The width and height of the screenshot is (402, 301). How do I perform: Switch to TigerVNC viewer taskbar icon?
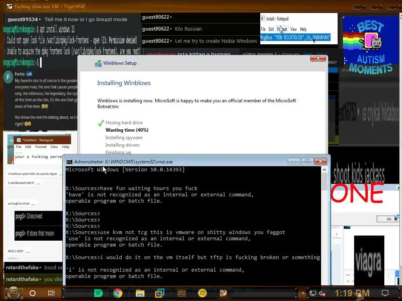coord(223,293)
